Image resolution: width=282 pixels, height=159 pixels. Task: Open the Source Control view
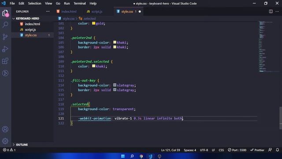[5, 37]
